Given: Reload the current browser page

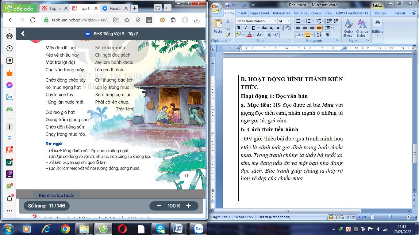Looking at the screenshot, I should point(33,20).
